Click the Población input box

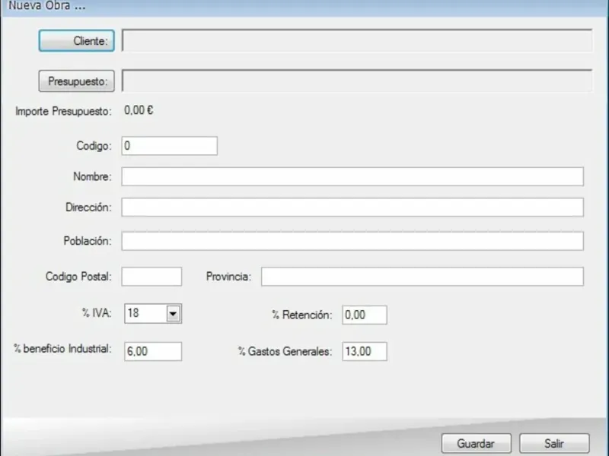352,241
